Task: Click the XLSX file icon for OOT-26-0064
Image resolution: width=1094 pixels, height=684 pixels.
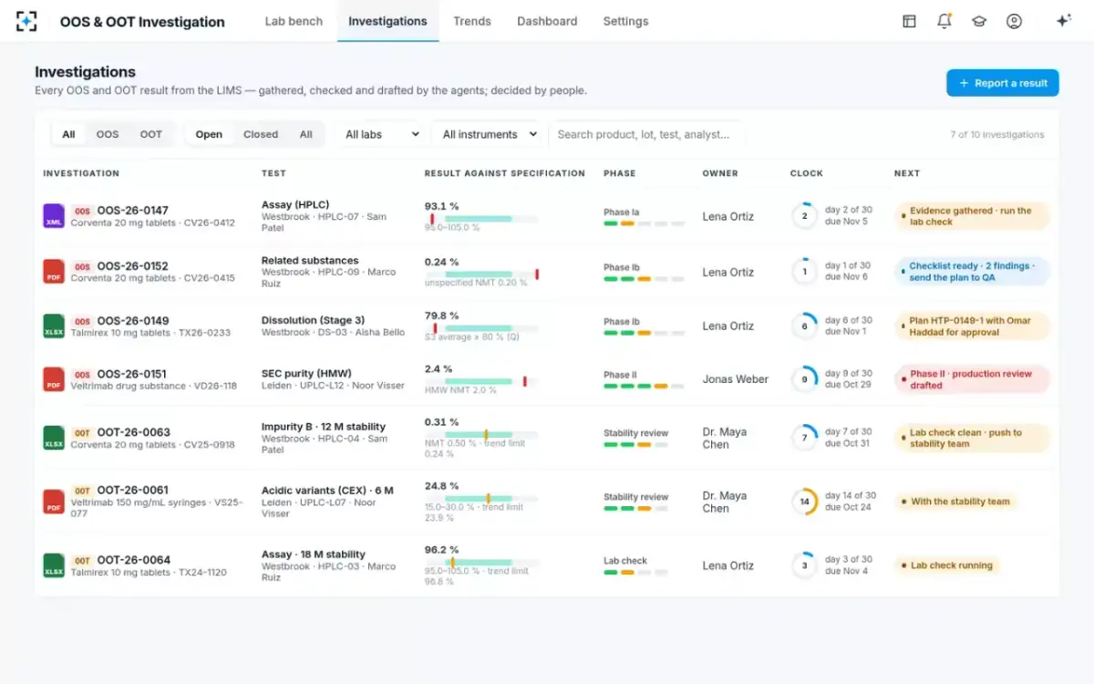Action: (x=54, y=565)
